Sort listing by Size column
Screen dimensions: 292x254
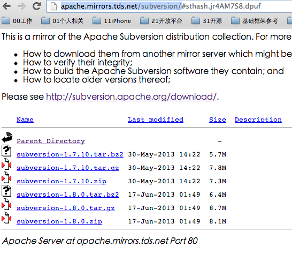tap(218, 119)
